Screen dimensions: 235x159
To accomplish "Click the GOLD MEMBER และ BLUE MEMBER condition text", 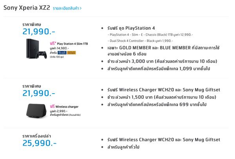I will click(x=163, y=51).
